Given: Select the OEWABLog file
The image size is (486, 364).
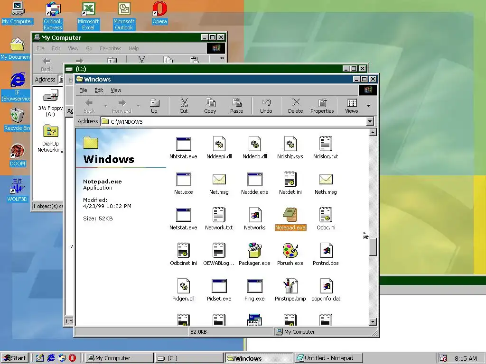Looking at the screenshot, I should [x=219, y=255].
